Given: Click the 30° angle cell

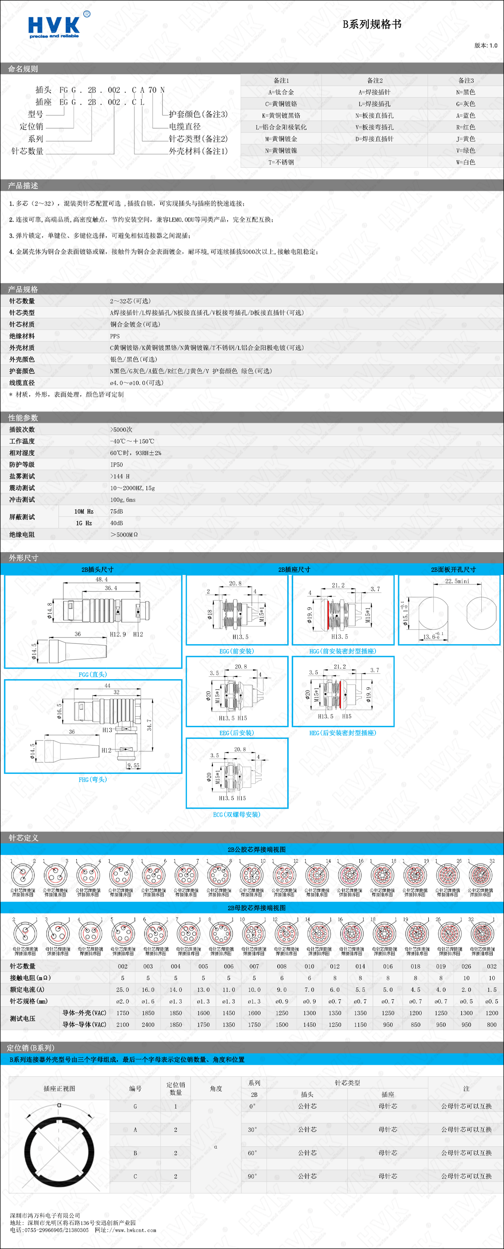Looking at the screenshot, I should pos(253,1130).
